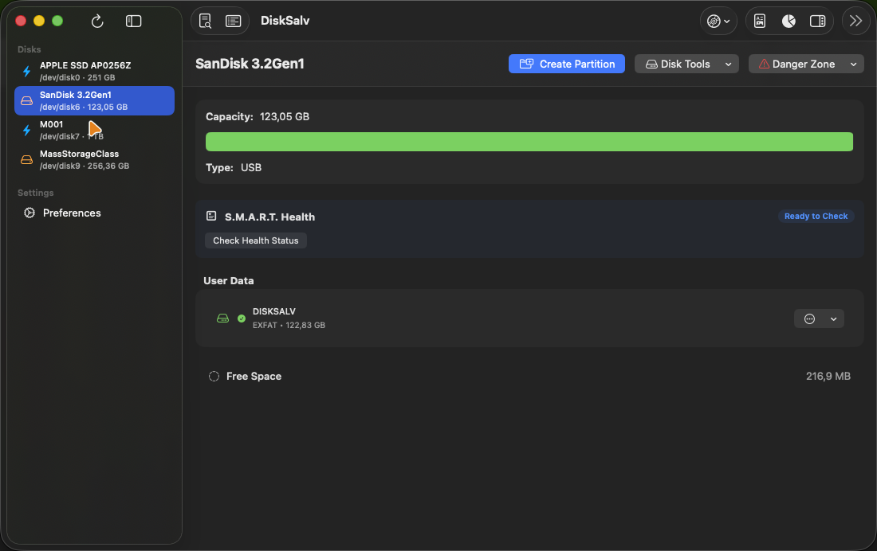Toggle the sidebar visibility icon

133,21
